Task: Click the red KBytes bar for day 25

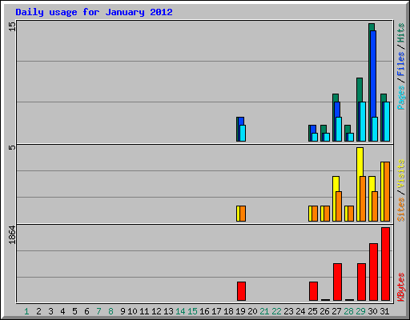Action: pos(313,291)
